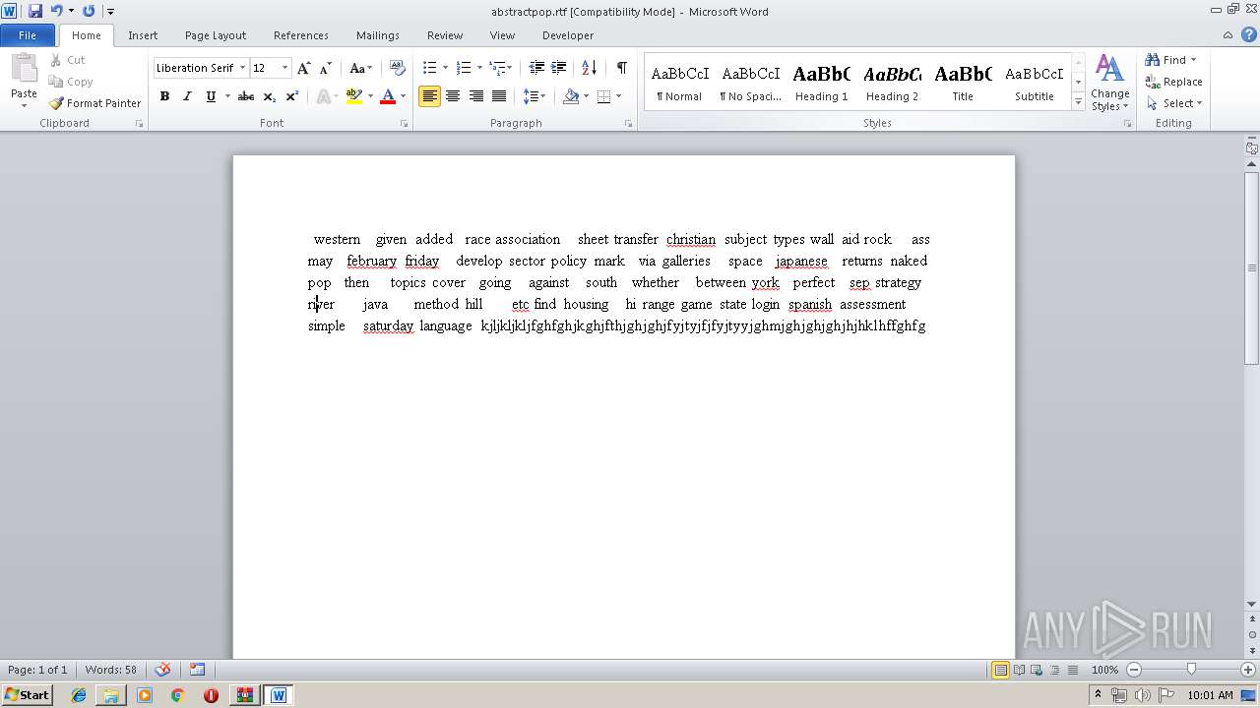Click the macro recording icon in status bar

[197, 670]
